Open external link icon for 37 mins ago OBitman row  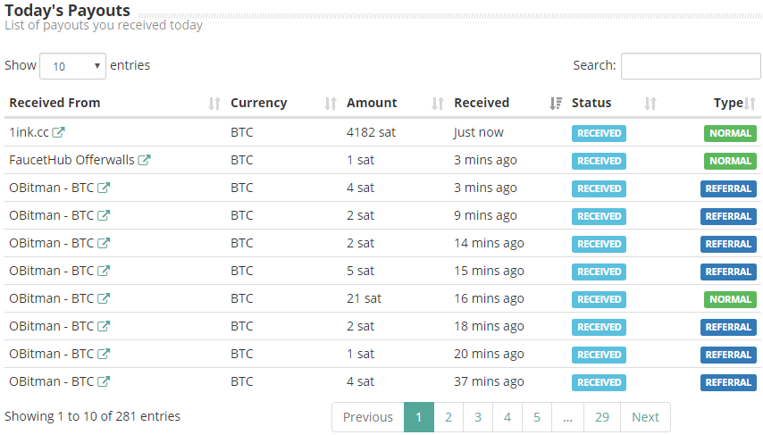(x=104, y=381)
